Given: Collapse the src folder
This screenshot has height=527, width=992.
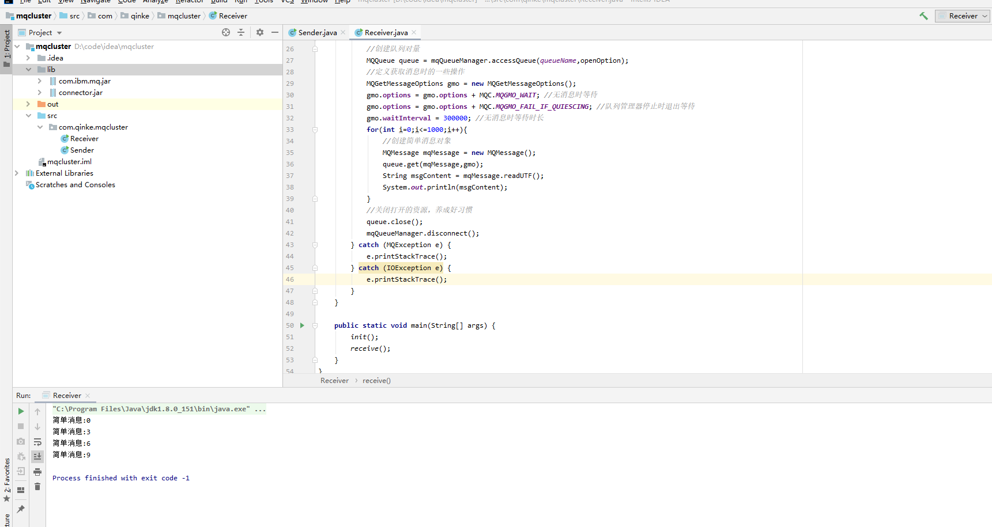Looking at the screenshot, I should pyautogui.click(x=28, y=115).
